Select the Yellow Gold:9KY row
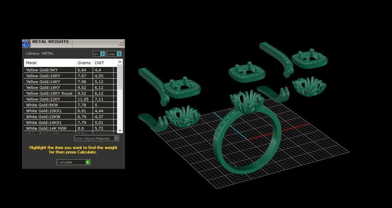The height and width of the screenshot is (208, 392). tap(70, 70)
